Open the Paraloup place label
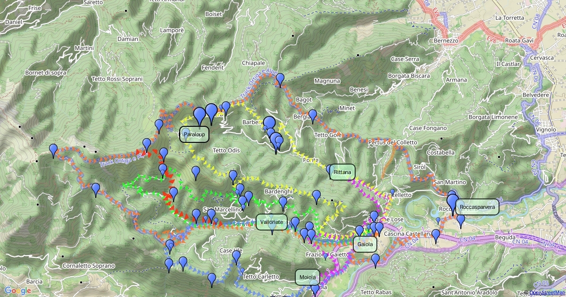This screenshot has width=566, height=297. (194, 134)
